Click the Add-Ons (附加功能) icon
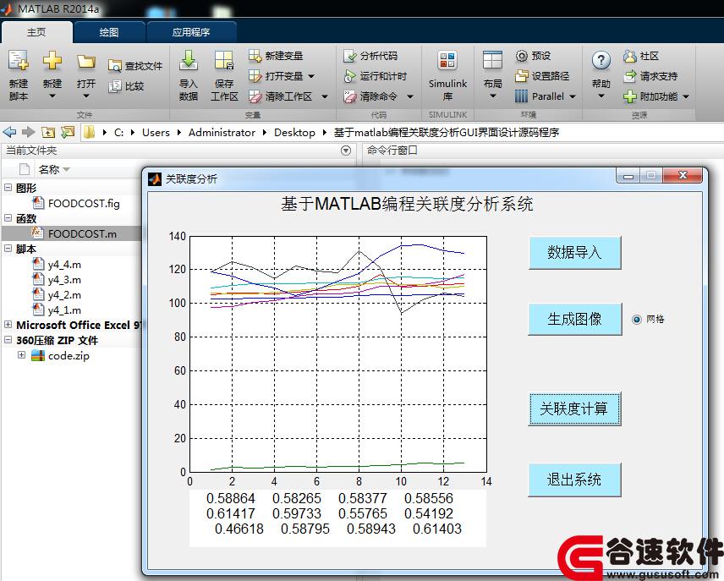The height and width of the screenshot is (581, 724). tap(630, 96)
